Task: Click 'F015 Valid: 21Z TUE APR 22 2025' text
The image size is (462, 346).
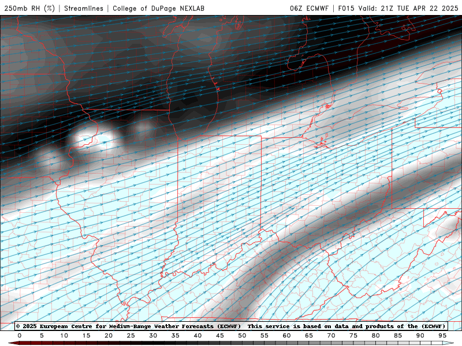Action: [x=398, y=8]
